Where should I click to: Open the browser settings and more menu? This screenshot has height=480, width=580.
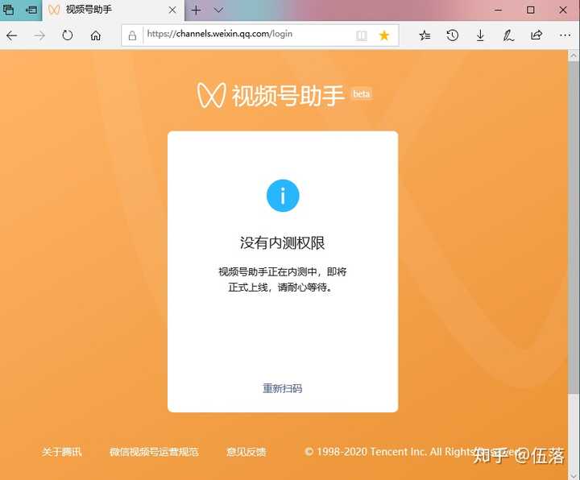pos(565,35)
